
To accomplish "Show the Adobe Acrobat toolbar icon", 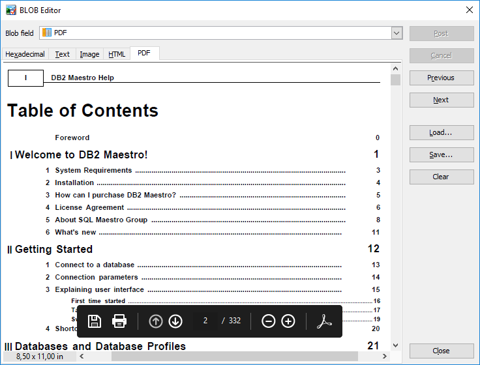I will point(325,321).
